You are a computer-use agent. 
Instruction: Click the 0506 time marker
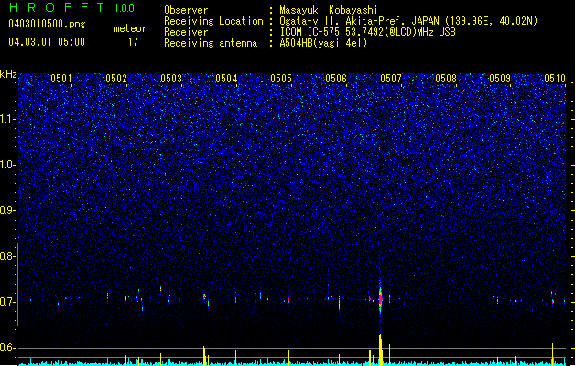tap(336, 79)
